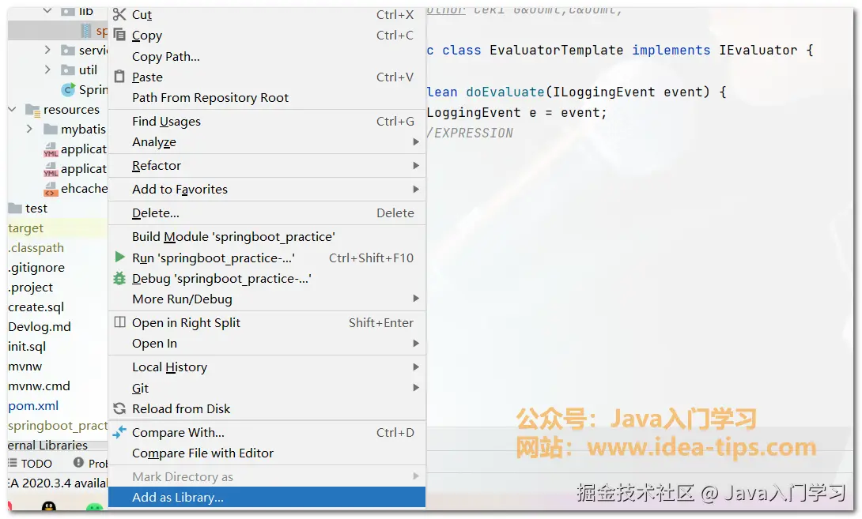Click the Open in Right Split icon
Image resolution: width=862 pixels, height=519 pixels.
(x=119, y=322)
